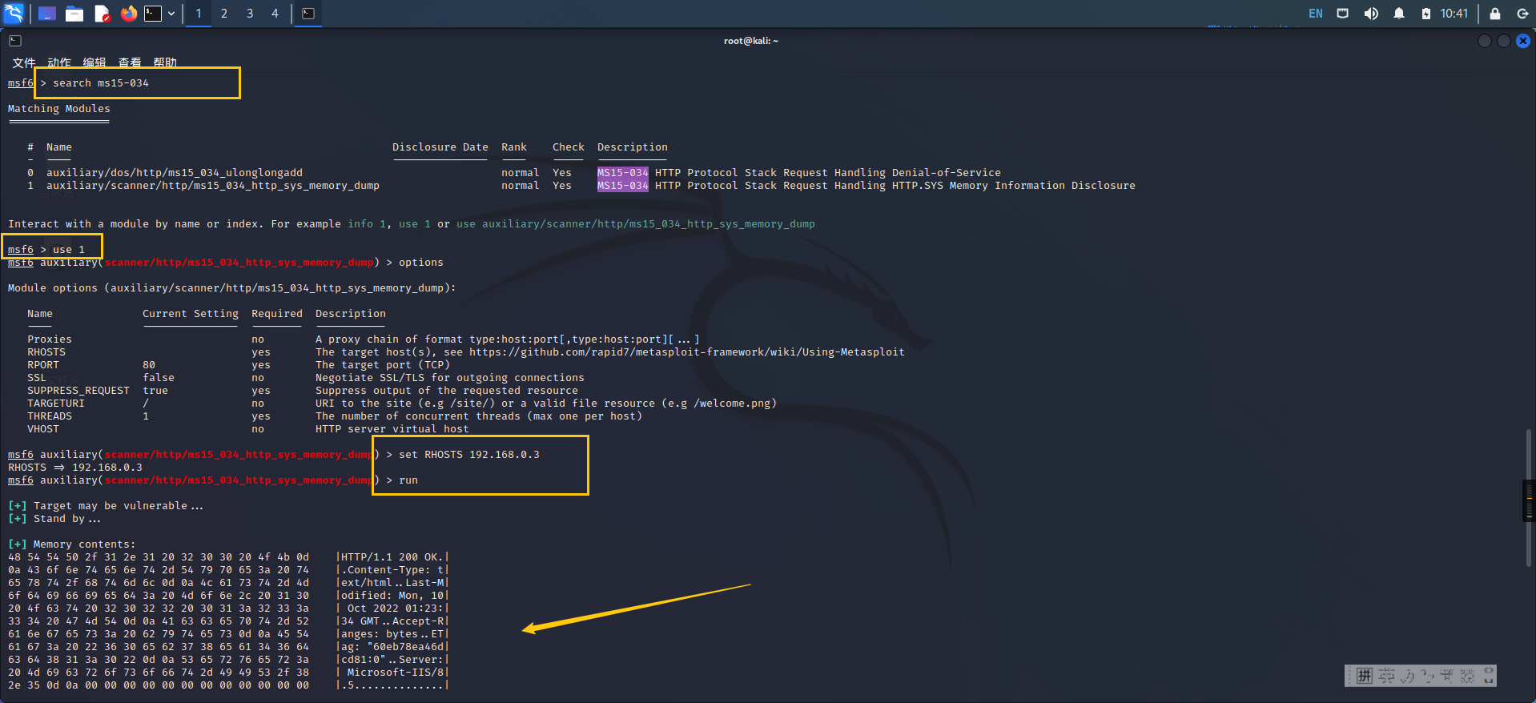
Task: Launch Firefox from the panel
Action: click(x=128, y=14)
